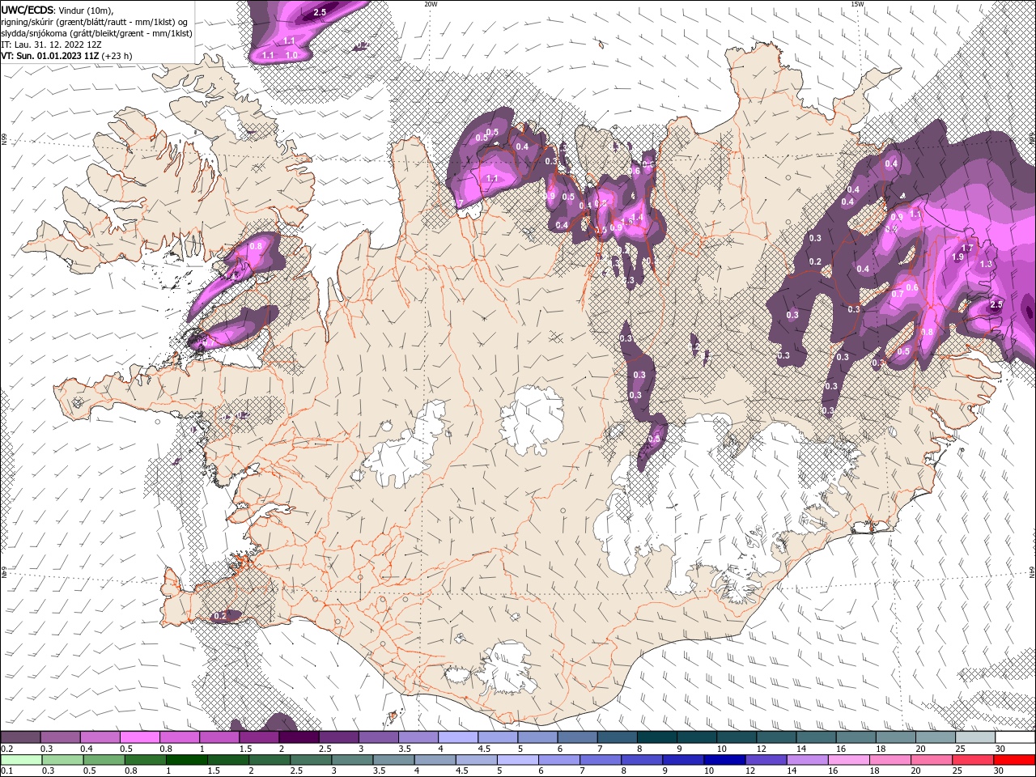1036x777 pixels.
Task: Click the white glacier near the south coast
Action: (506, 668)
